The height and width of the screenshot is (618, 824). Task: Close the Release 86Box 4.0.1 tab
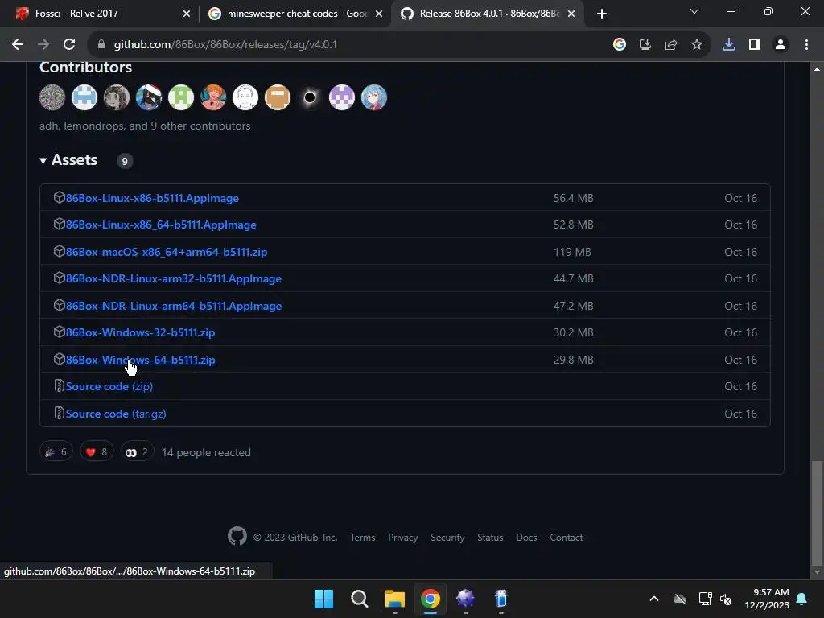pos(571,14)
